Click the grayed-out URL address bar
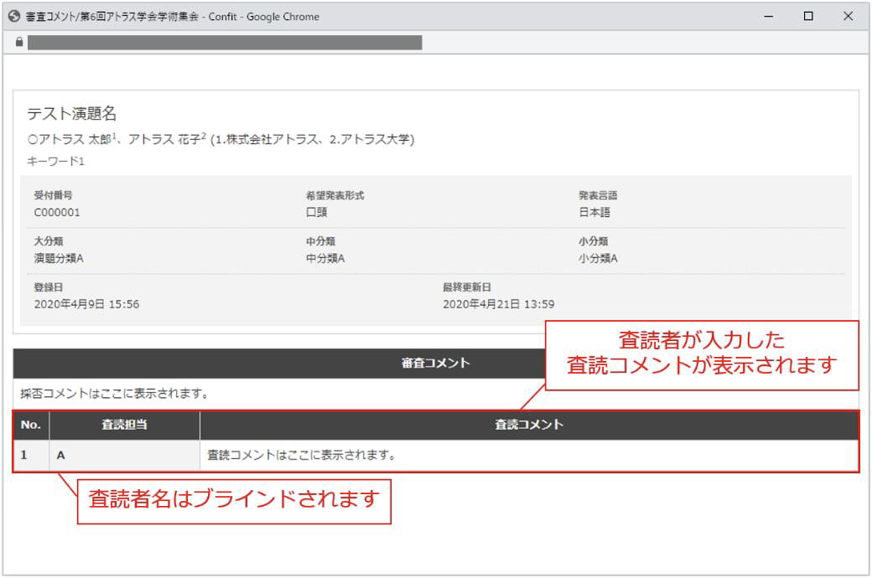The image size is (872, 578). click(x=224, y=43)
